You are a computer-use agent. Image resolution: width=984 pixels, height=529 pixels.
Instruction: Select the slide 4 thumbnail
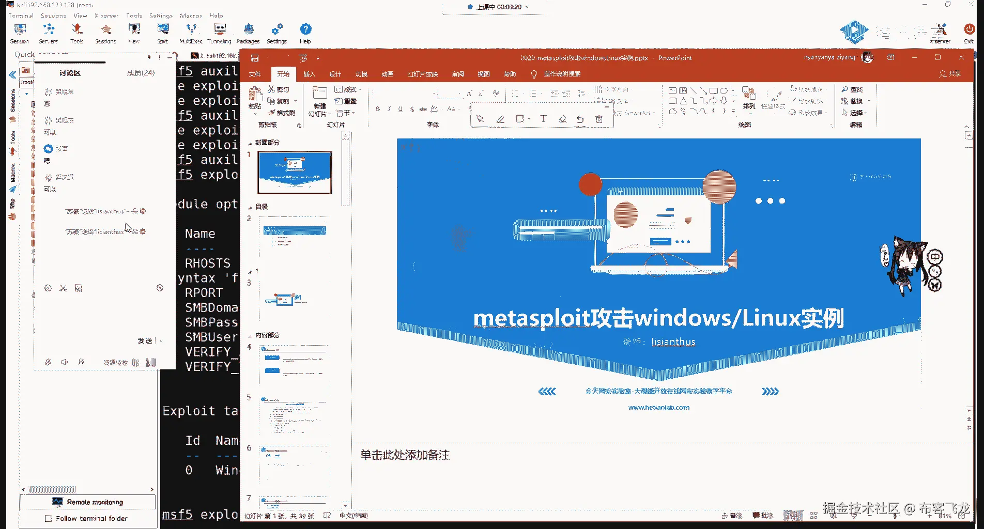pyautogui.click(x=295, y=366)
